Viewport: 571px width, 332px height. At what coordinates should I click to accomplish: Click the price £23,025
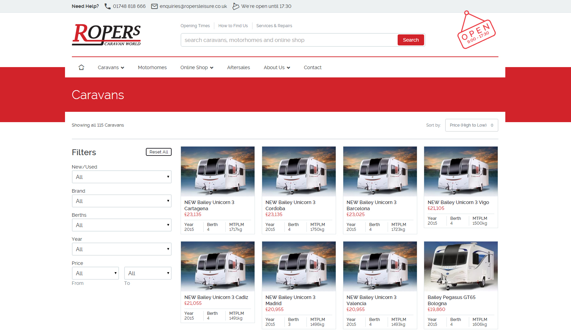(x=356, y=214)
